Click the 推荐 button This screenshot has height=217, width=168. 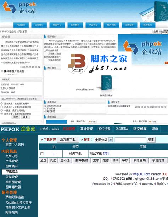(106, 160)
